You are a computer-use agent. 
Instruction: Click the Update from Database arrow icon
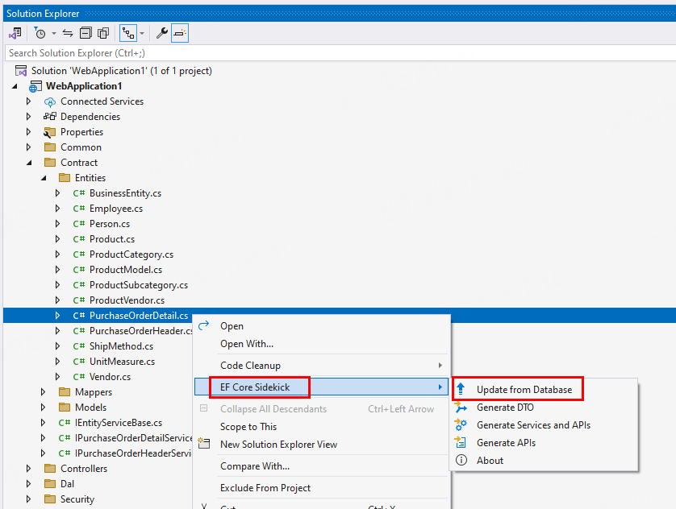coord(461,390)
